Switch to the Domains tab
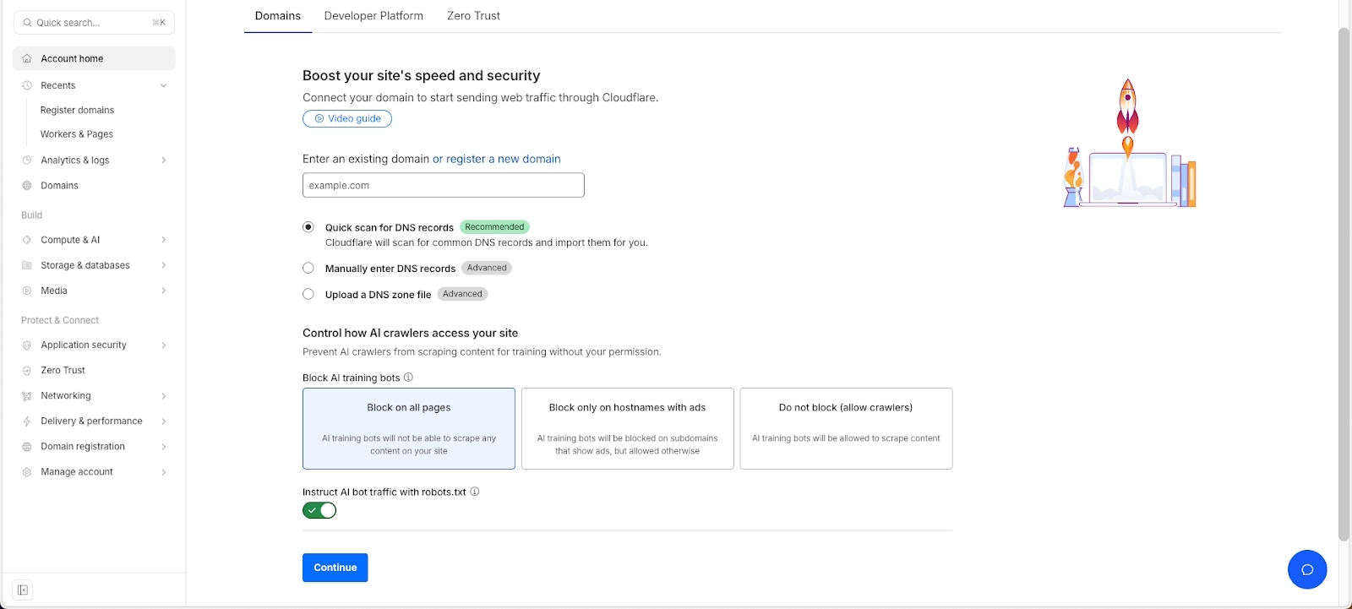The height and width of the screenshot is (609, 1352). tap(278, 16)
